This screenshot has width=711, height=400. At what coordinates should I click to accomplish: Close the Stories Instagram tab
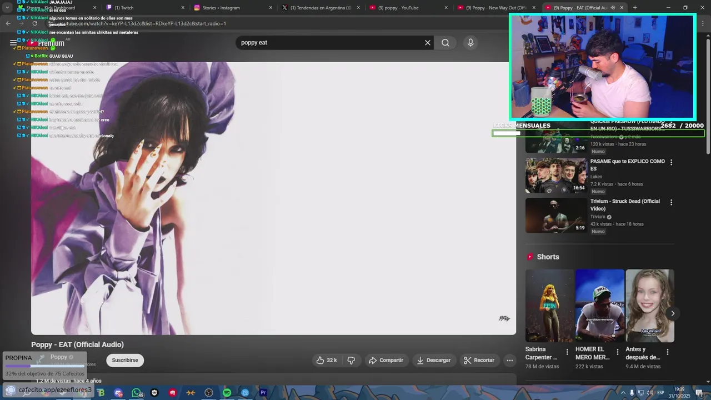(271, 8)
